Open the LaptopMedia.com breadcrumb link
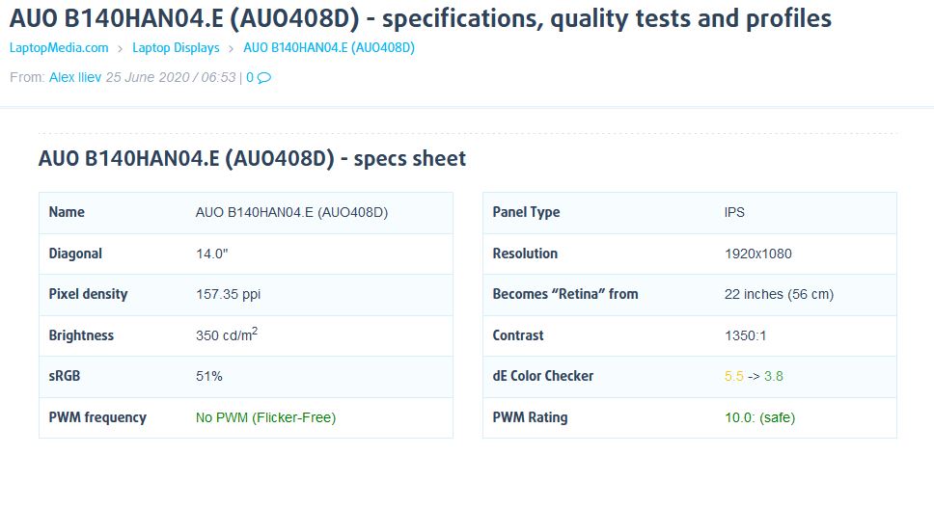This screenshot has width=934, height=508. 59,48
